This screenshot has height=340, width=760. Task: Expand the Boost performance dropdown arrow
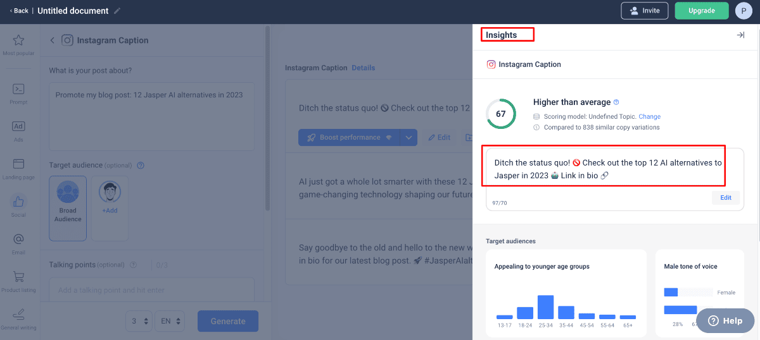click(408, 137)
